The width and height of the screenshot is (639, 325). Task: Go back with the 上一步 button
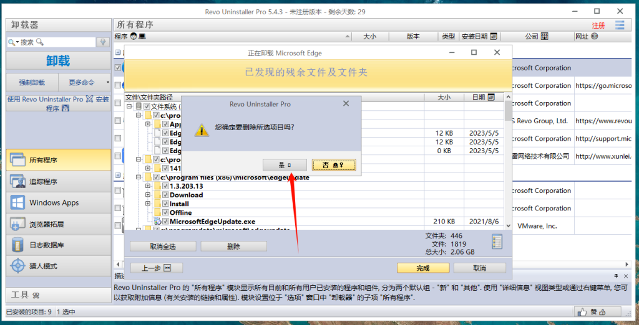(x=157, y=268)
